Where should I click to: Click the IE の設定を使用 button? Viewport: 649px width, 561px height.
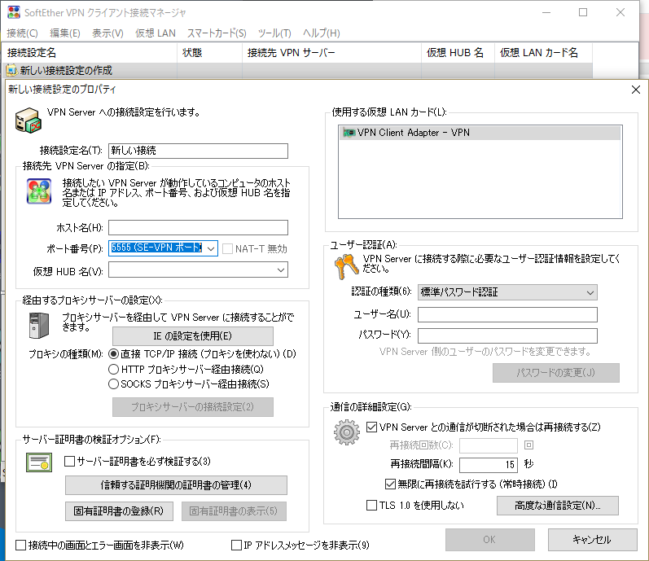(192, 335)
